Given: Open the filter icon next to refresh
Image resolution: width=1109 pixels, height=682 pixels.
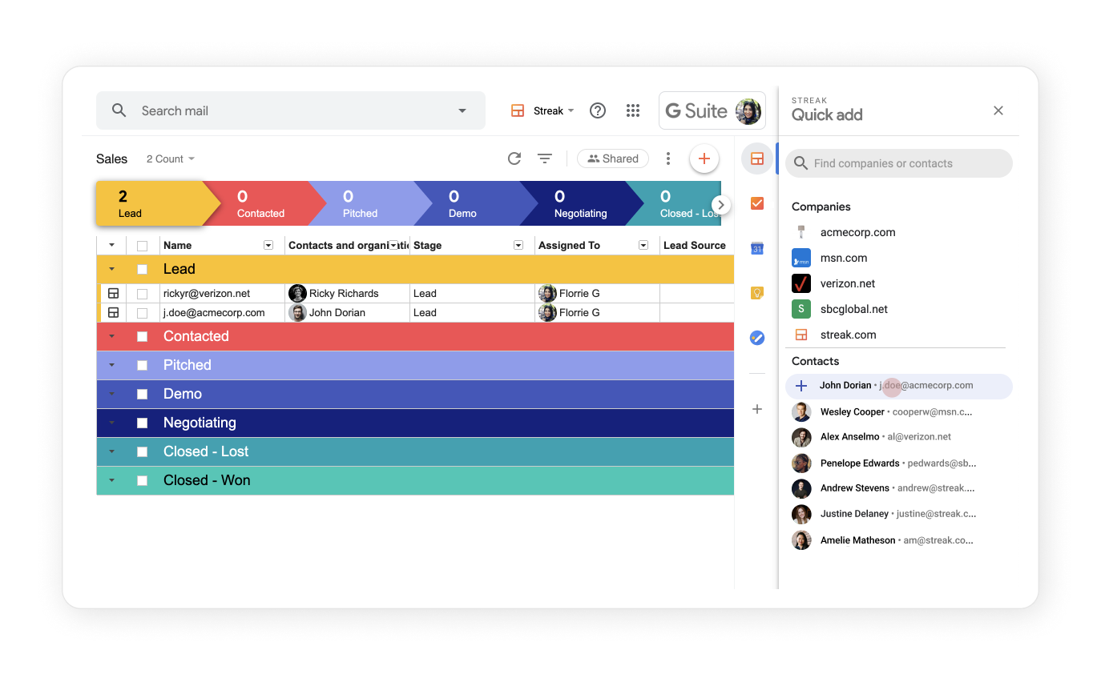Looking at the screenshot, I should 545,158.
